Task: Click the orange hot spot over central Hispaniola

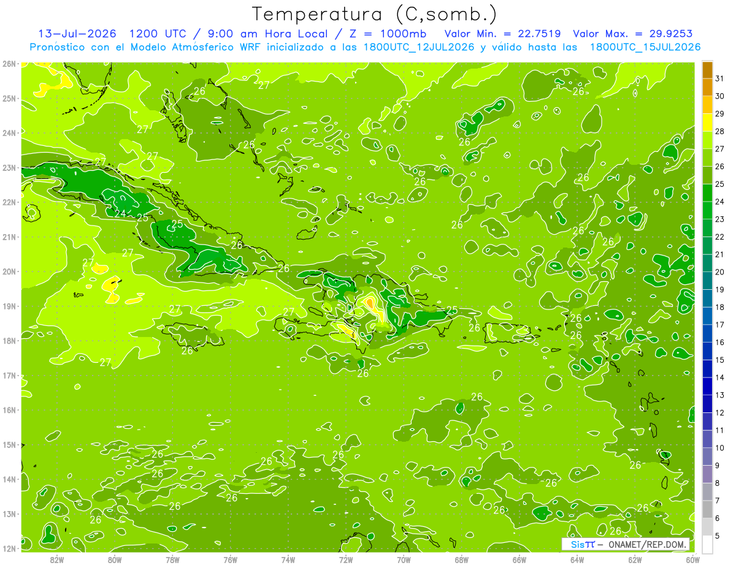Action: click(370, 303)
